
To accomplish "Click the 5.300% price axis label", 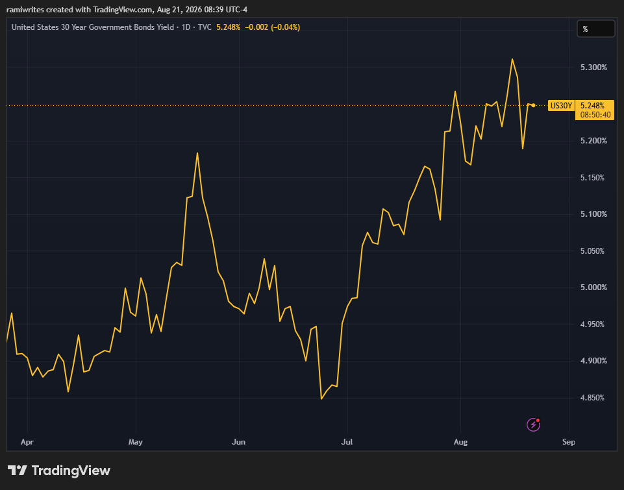I will click(593, 67).
